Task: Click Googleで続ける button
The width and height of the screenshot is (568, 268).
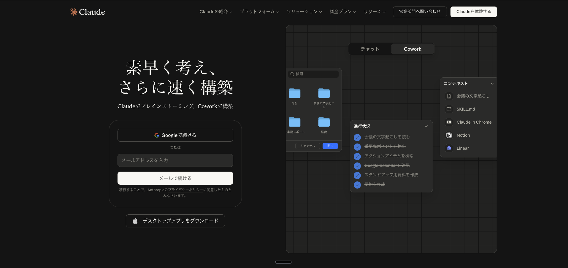Action: [175, 135]
